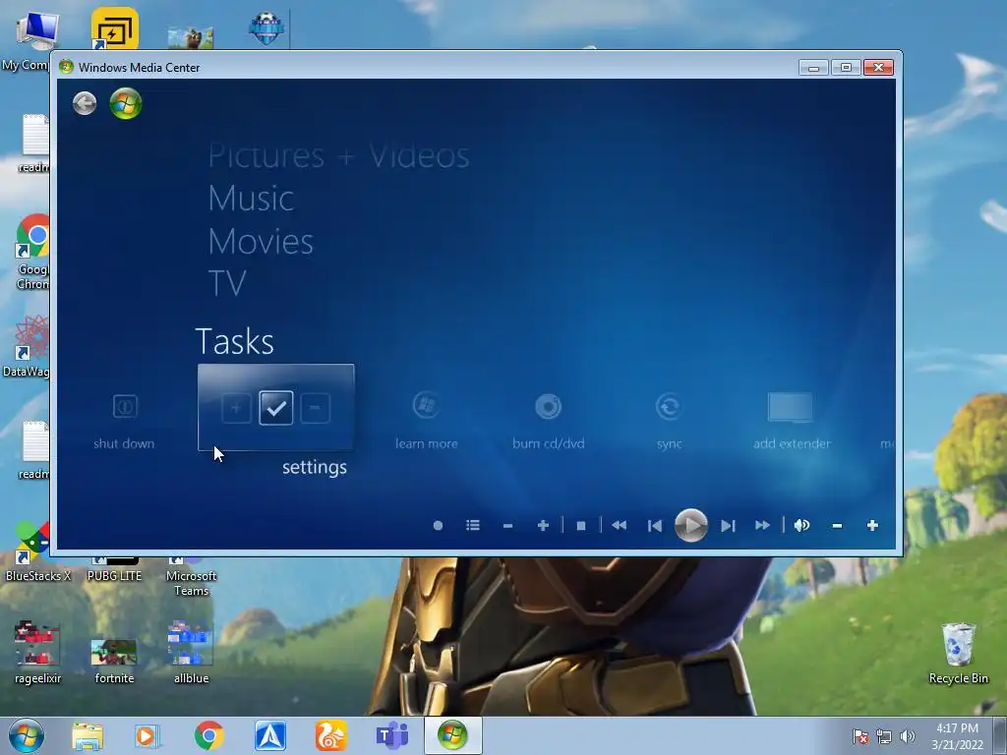This screenshot has width=1007, height=755.
Task: Select the Microsoft Teams desktop shortcut
Action: tap(191, 576)
